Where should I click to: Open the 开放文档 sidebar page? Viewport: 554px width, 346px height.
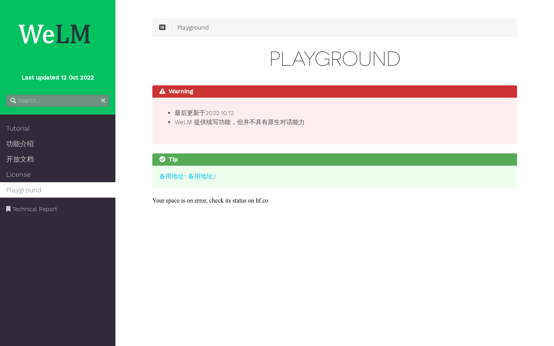58,159
